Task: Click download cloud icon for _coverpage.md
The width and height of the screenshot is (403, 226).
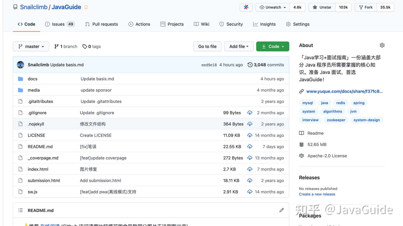Action: 250,158
